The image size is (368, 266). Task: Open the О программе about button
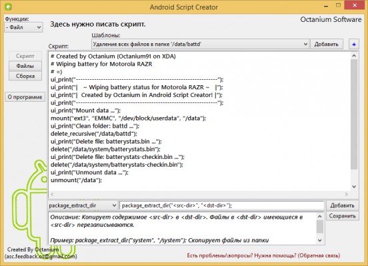(25, 97)
